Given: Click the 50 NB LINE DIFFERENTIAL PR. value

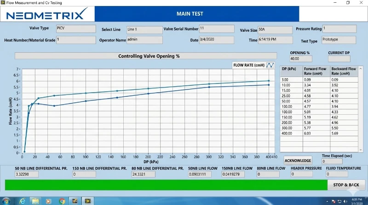Looking at the screenshot, I should coord(27,174).
